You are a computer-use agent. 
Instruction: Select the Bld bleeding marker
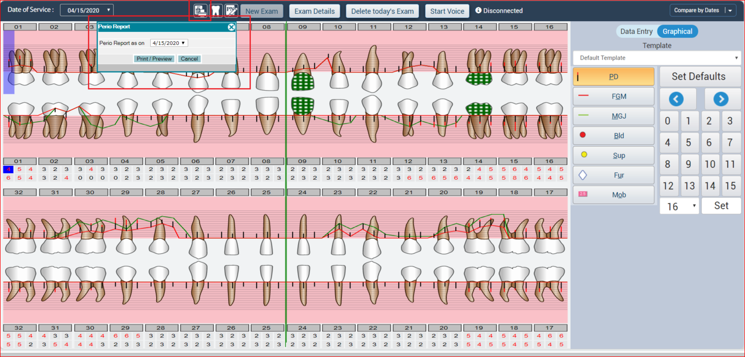pos(613,136)
